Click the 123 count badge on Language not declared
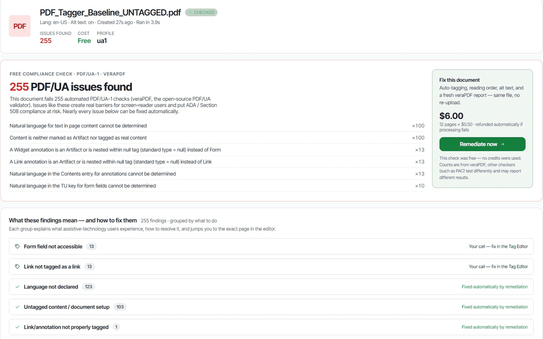Image resolution: width=543 pixels, height=339 pixels. point(88,287)
